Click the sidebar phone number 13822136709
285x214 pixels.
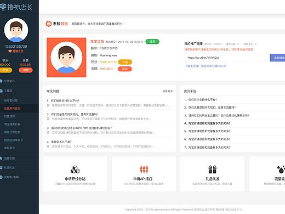16,47
